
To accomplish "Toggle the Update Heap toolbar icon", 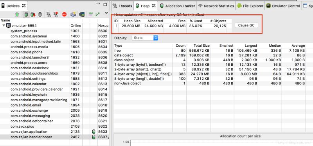I will tap(26, 14).
